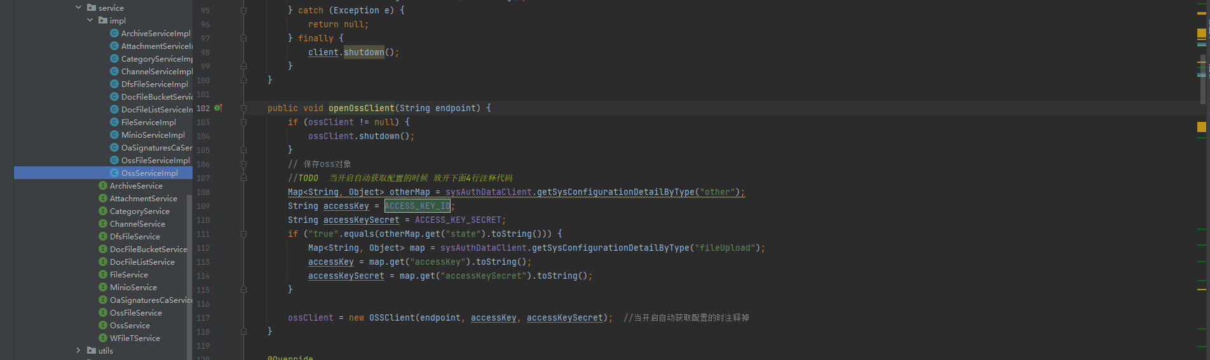Open ArchiveServiceImpl class file
1210x360 pixels.
[156, 33]
